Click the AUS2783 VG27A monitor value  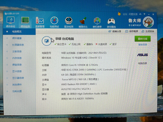tap(76, 89)
